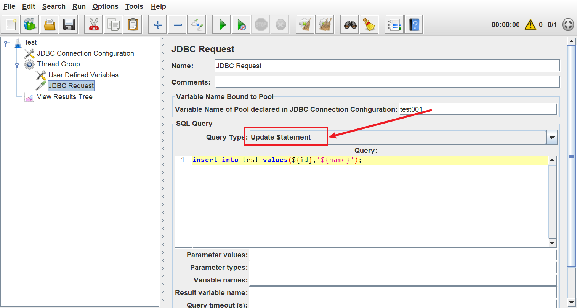Click the Name input field
This screenshot has height=308, width=577.
[387, 66]
